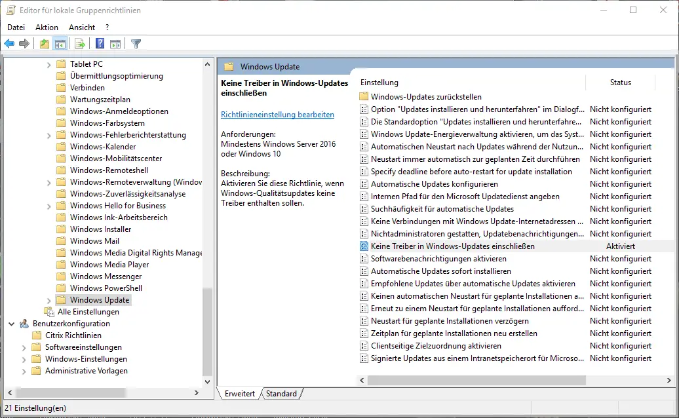Click the filter funnel icon
This screenshot has width=679, height=418.
pos(136,43)
